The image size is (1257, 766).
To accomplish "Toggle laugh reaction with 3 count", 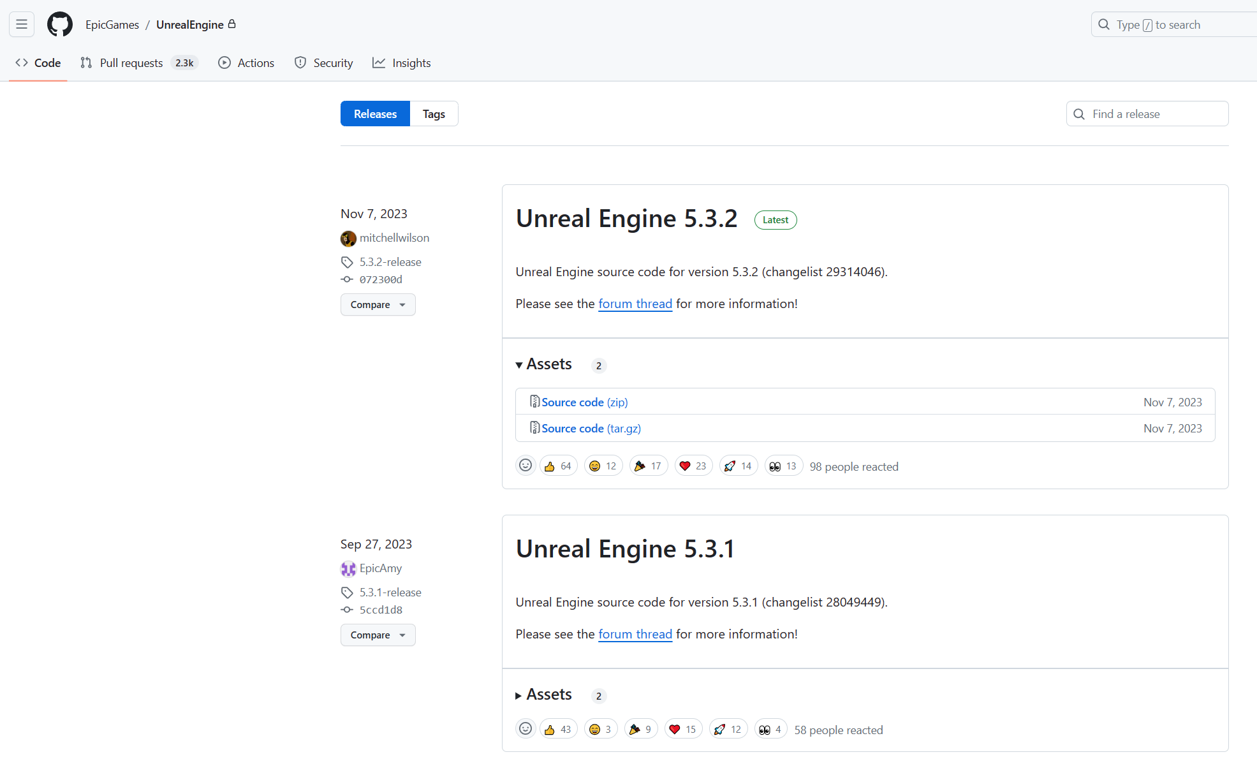I will click(x=601, y=730).
